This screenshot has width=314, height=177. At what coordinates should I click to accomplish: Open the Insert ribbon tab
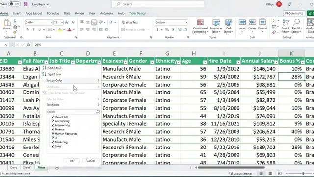pos(17,13)
